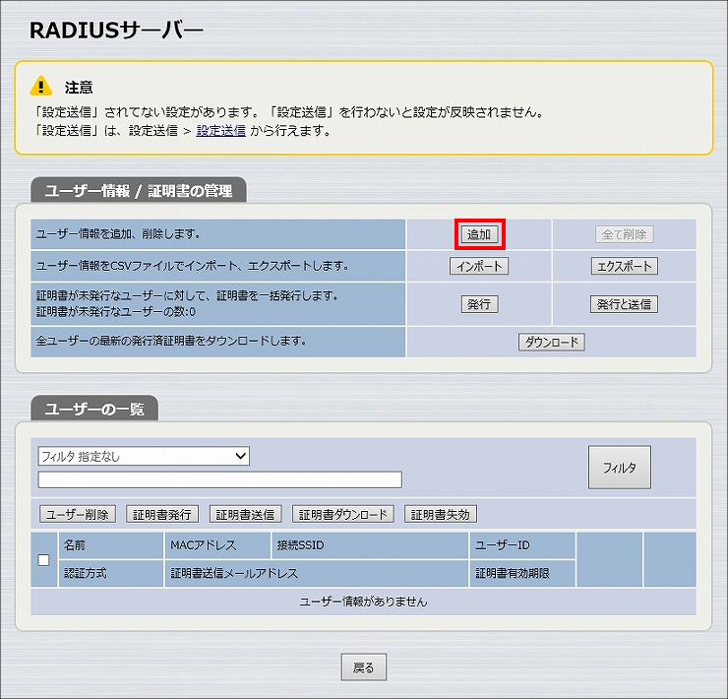Click the 証明書有効期限 column header
The height and width of the screenshot is (699, 728).
pyautogui.click(x=522, y=573)
